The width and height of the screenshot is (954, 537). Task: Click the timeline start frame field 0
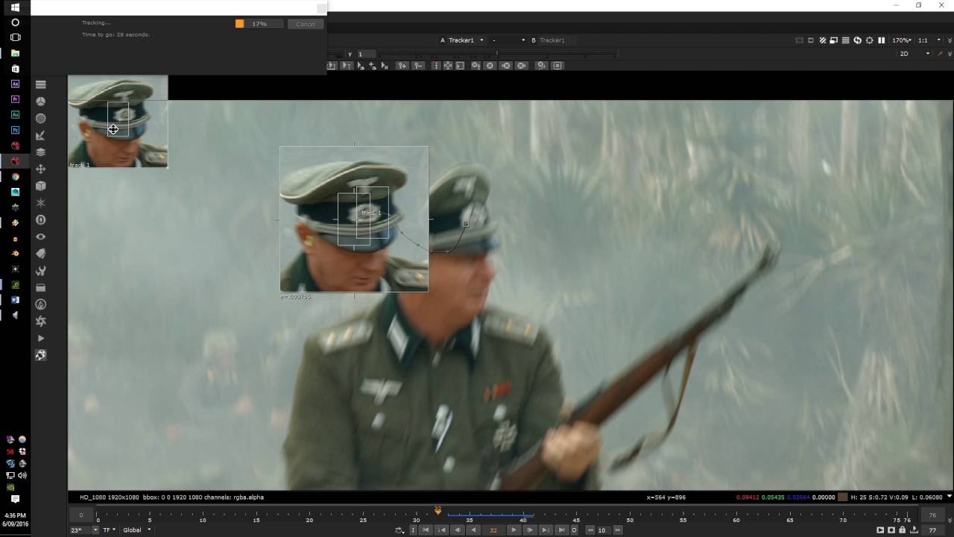point(81,515)
